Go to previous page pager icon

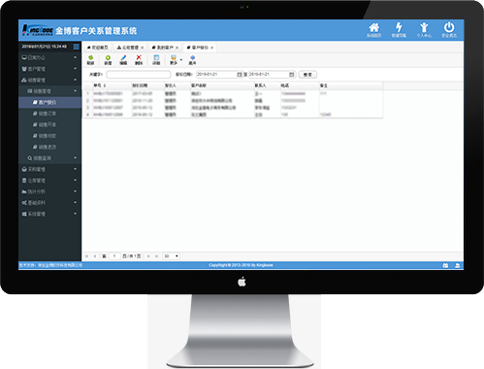(x=95, y=256)
